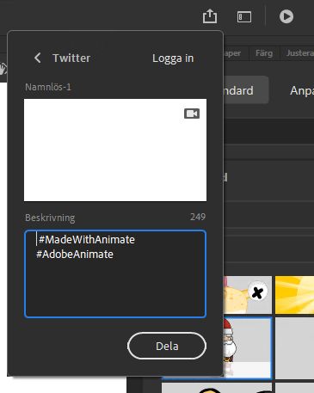
Task: Remove asset with the black X icon
Action: 257,292
